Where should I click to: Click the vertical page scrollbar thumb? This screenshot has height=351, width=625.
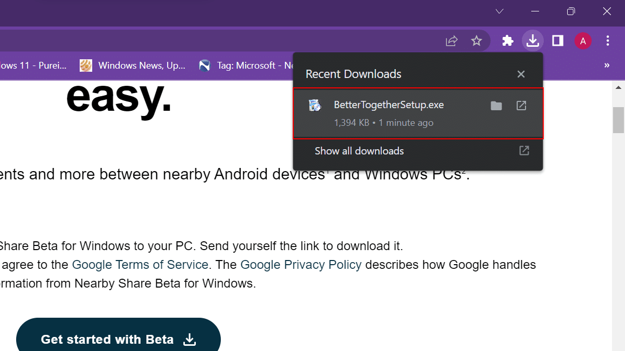618,120
